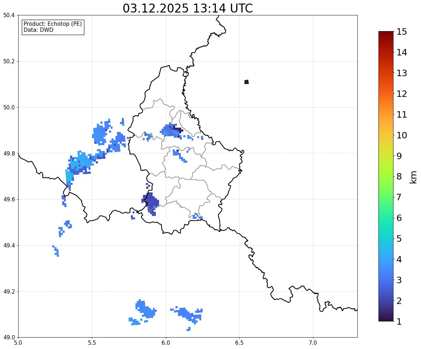Click the latitude axis label '50.4'
Screen dimensions: 421x349
click(x=9, y=15)
